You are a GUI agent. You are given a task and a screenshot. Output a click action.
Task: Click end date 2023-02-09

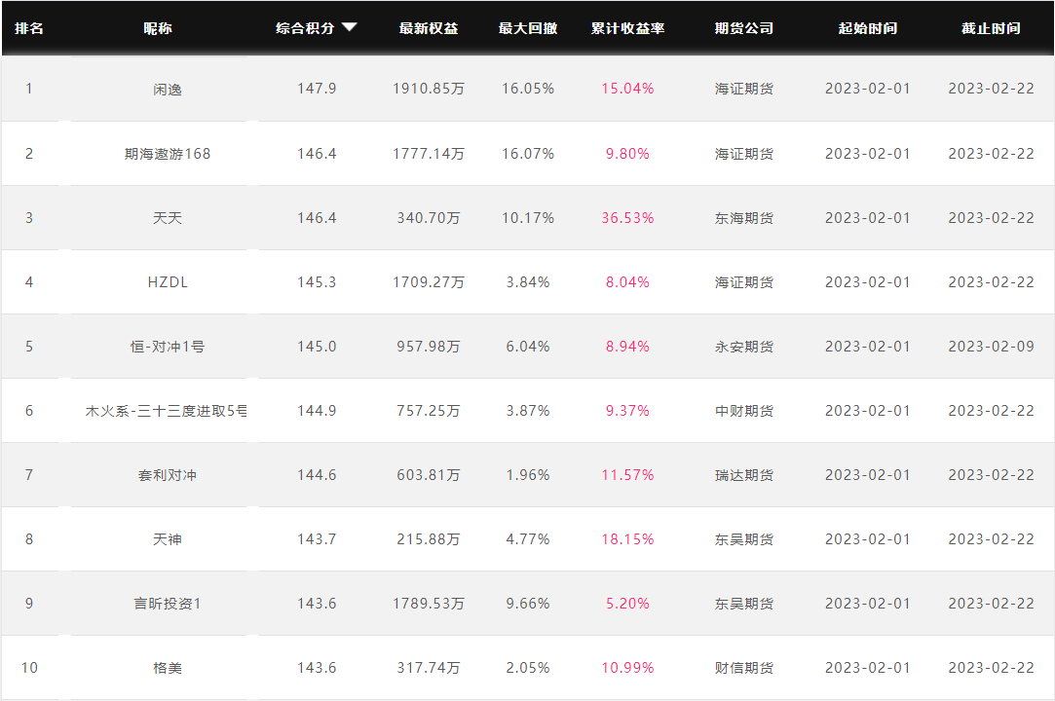pos(991,347)
